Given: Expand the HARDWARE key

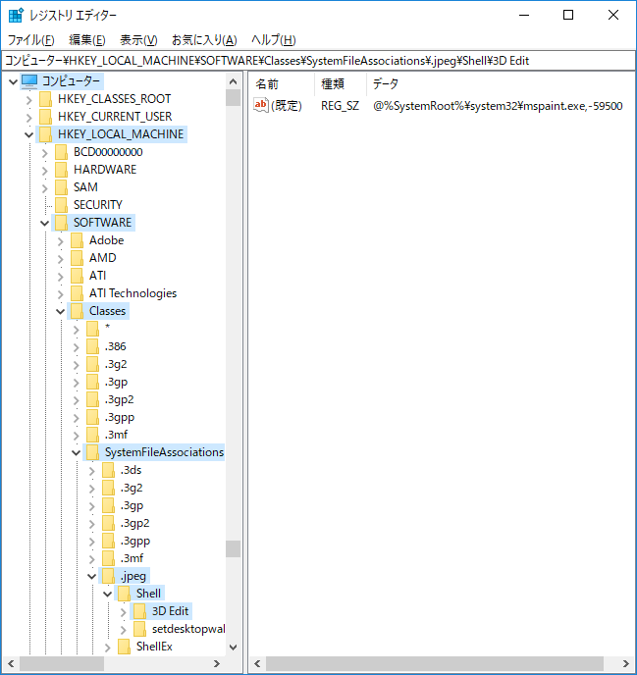Looking at the screenshot, I should coord(44,171).
